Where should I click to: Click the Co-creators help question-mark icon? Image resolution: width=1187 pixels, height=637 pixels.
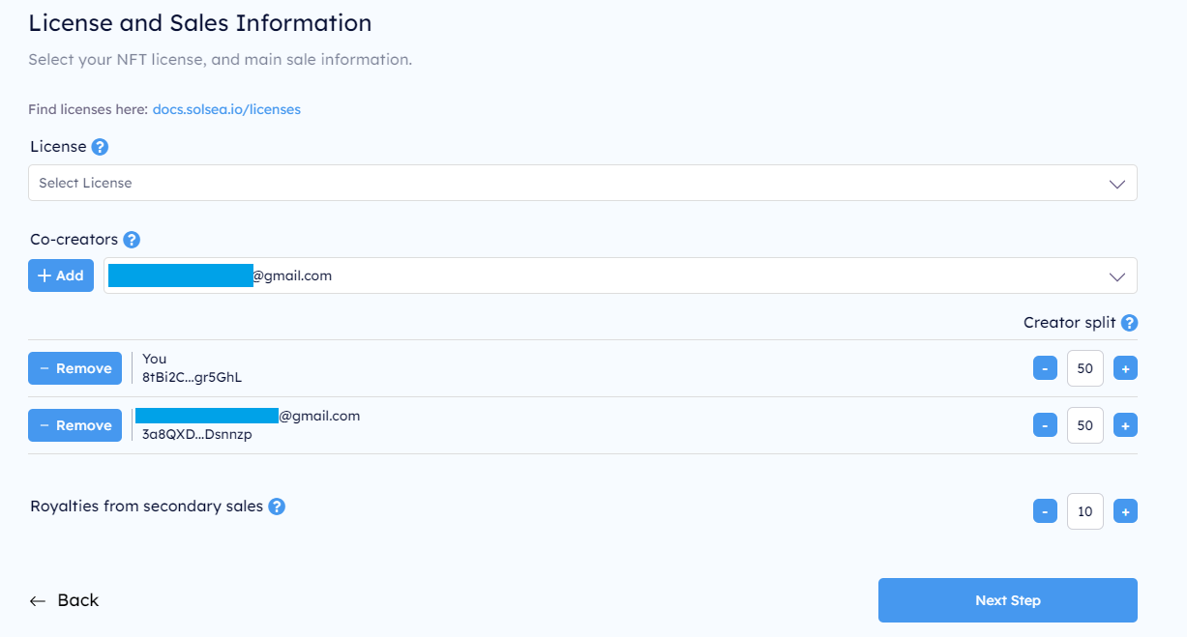(x=133, y=240)
